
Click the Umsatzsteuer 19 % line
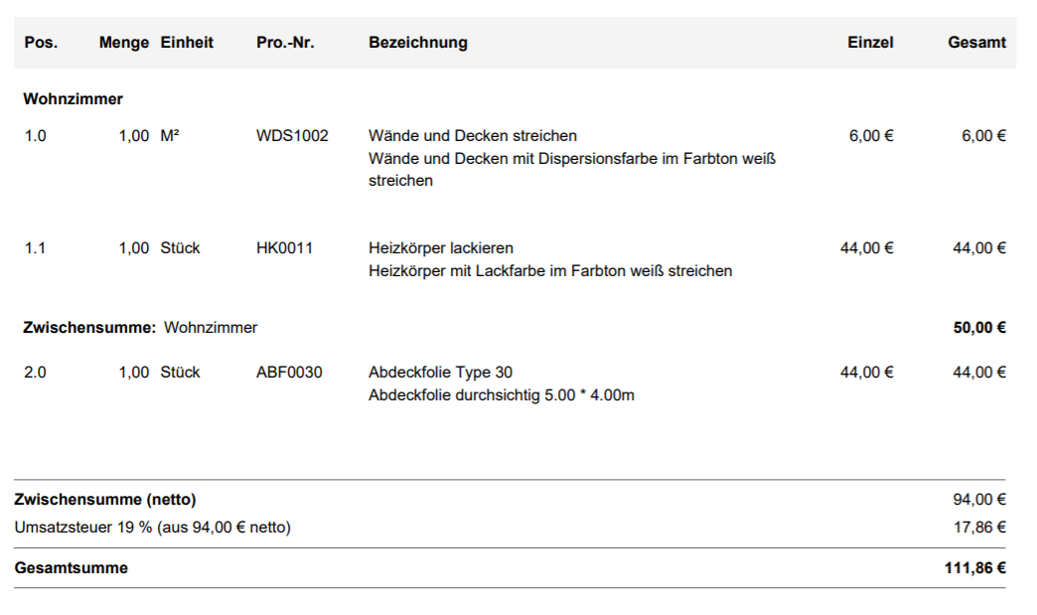point(153,528)
